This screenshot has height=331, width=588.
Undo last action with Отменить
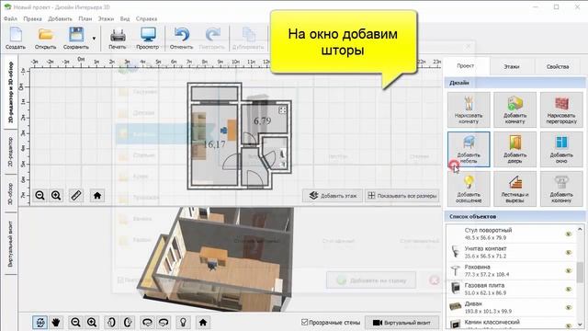pos(182,39)
